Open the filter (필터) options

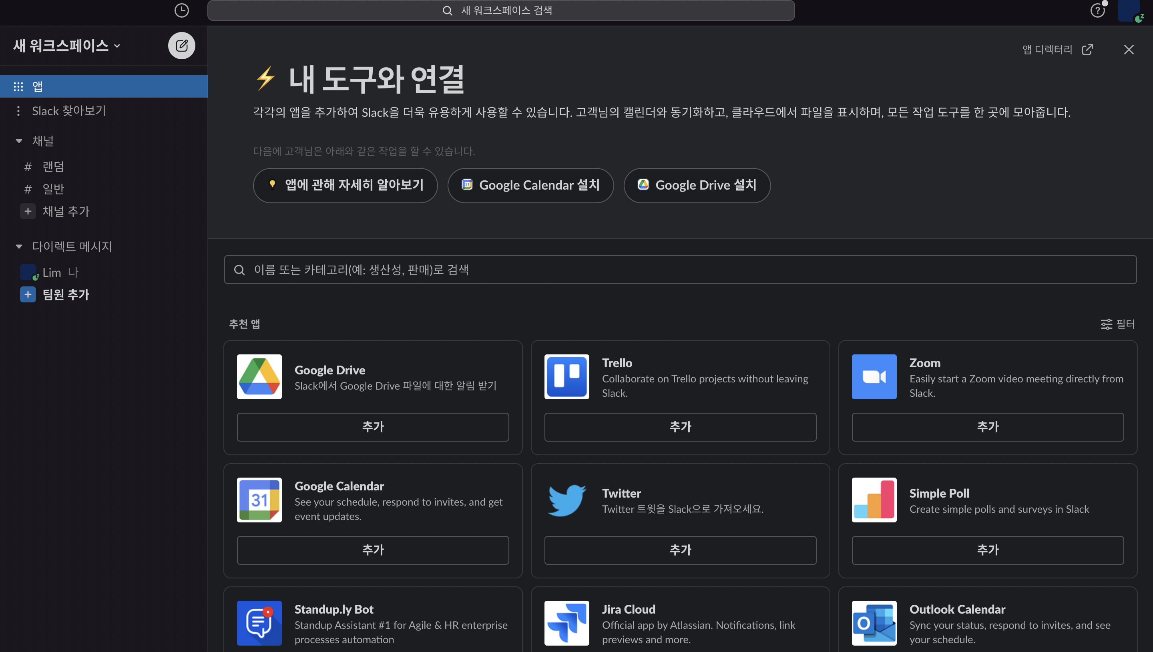click(x=1118, y=324)
